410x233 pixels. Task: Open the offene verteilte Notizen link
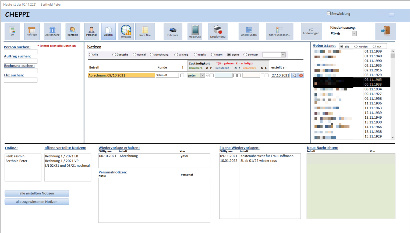(65, 148)
